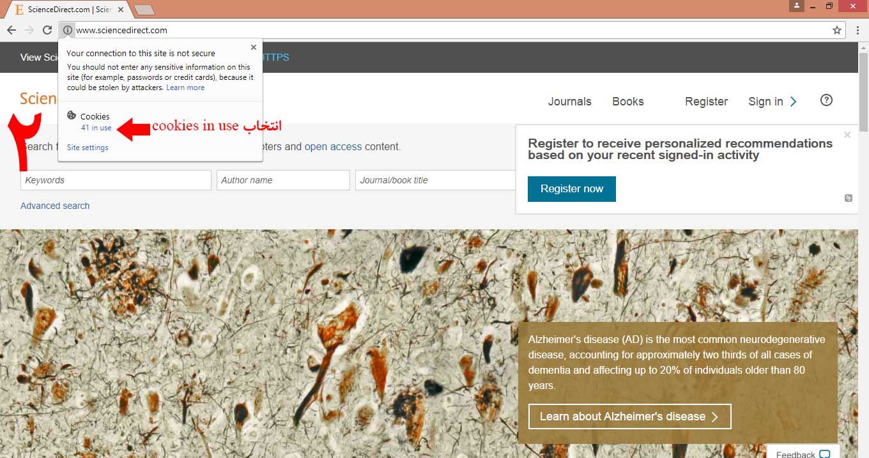Image resolution: width=869 pixels, height=458 pixels.
Task: Close the ScienceDirect browser tab
Action: (x=122, y=10)
